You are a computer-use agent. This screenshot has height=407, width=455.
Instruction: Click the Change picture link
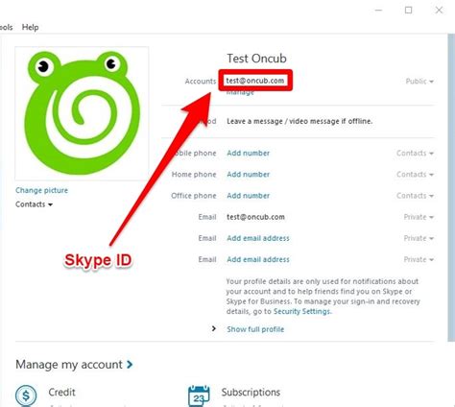(x=41, y=190)
